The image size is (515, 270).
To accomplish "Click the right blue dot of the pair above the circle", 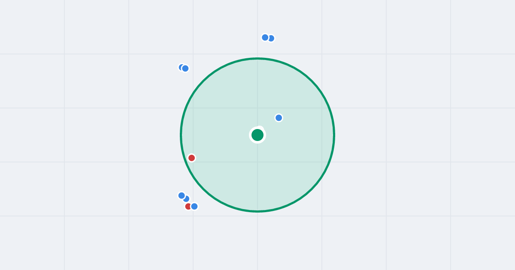I will click(272, 38).
